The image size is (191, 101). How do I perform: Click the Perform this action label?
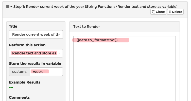[x=27, y=45]
